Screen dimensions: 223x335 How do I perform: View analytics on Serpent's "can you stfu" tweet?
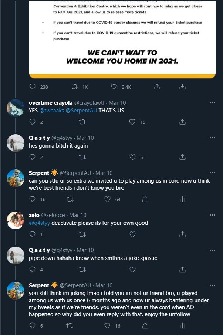pyautogui.click(x=182, y=199)
